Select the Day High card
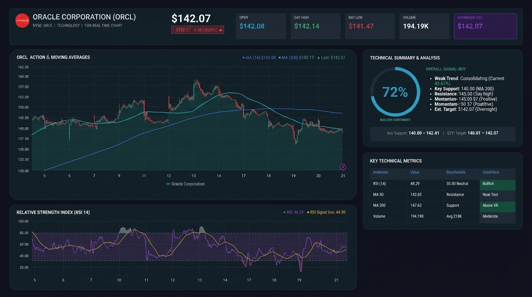Image resolution: width=532 pixels, height=297 pixels. click(x=315, y=26)
